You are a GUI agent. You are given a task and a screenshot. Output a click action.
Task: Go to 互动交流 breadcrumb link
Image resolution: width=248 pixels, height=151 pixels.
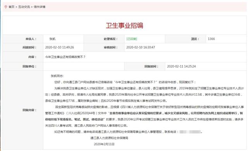[24, 7]
